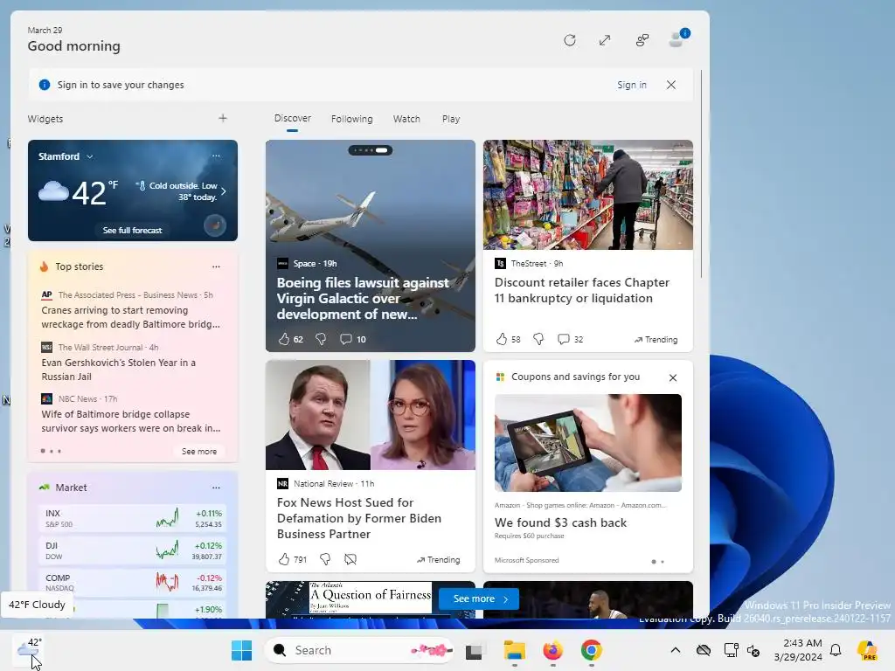Viewport: 895px width, 671px height.
Task: Open File Explorer from taskbar
Action: [x=514, y=650]
